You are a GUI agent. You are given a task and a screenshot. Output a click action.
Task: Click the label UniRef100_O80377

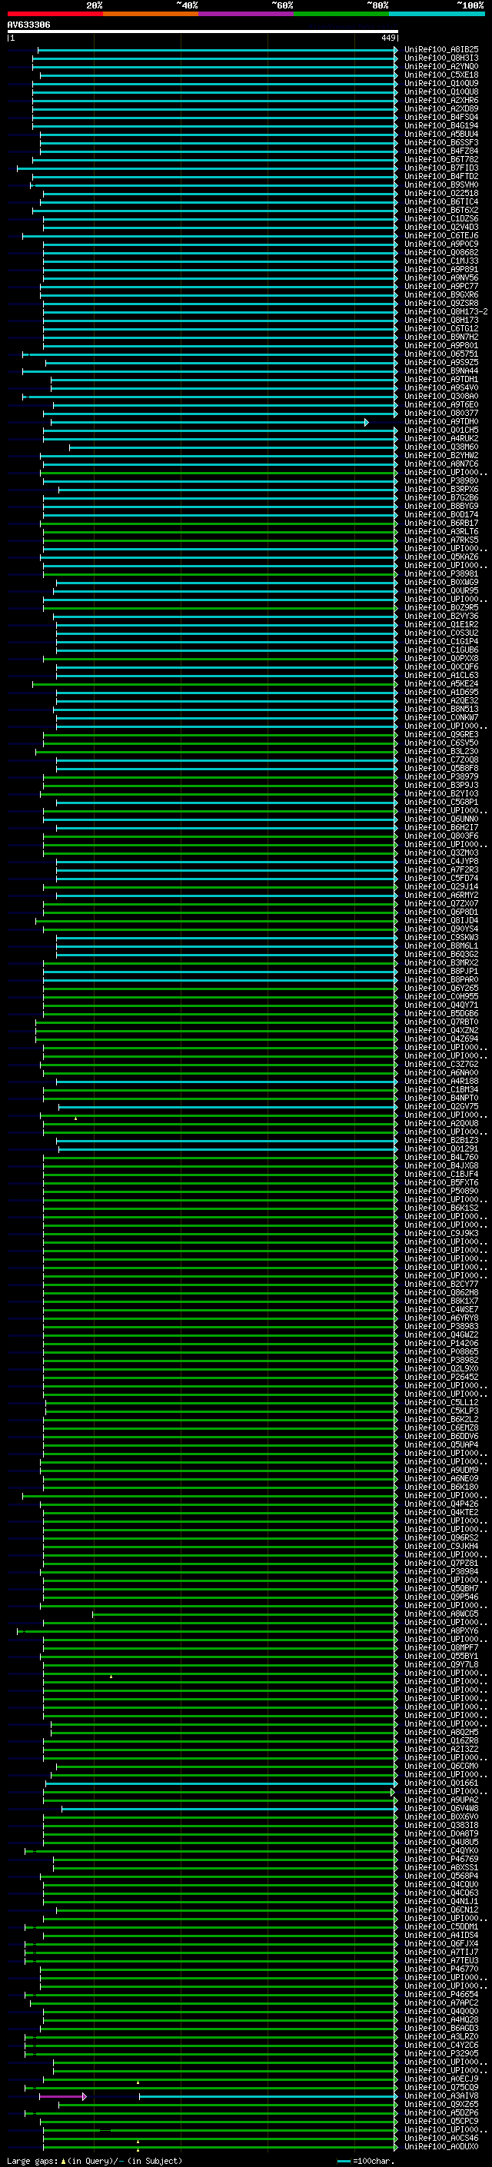pos(441,413)
